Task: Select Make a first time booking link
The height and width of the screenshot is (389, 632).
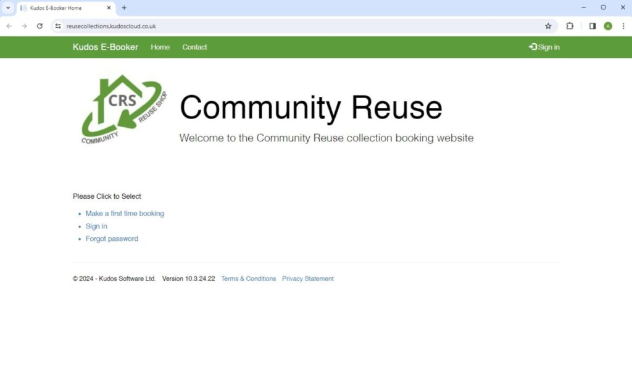Action: pos(125,214)
